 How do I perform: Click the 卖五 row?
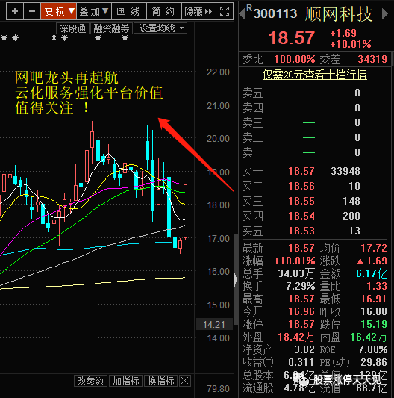(315, 93)
